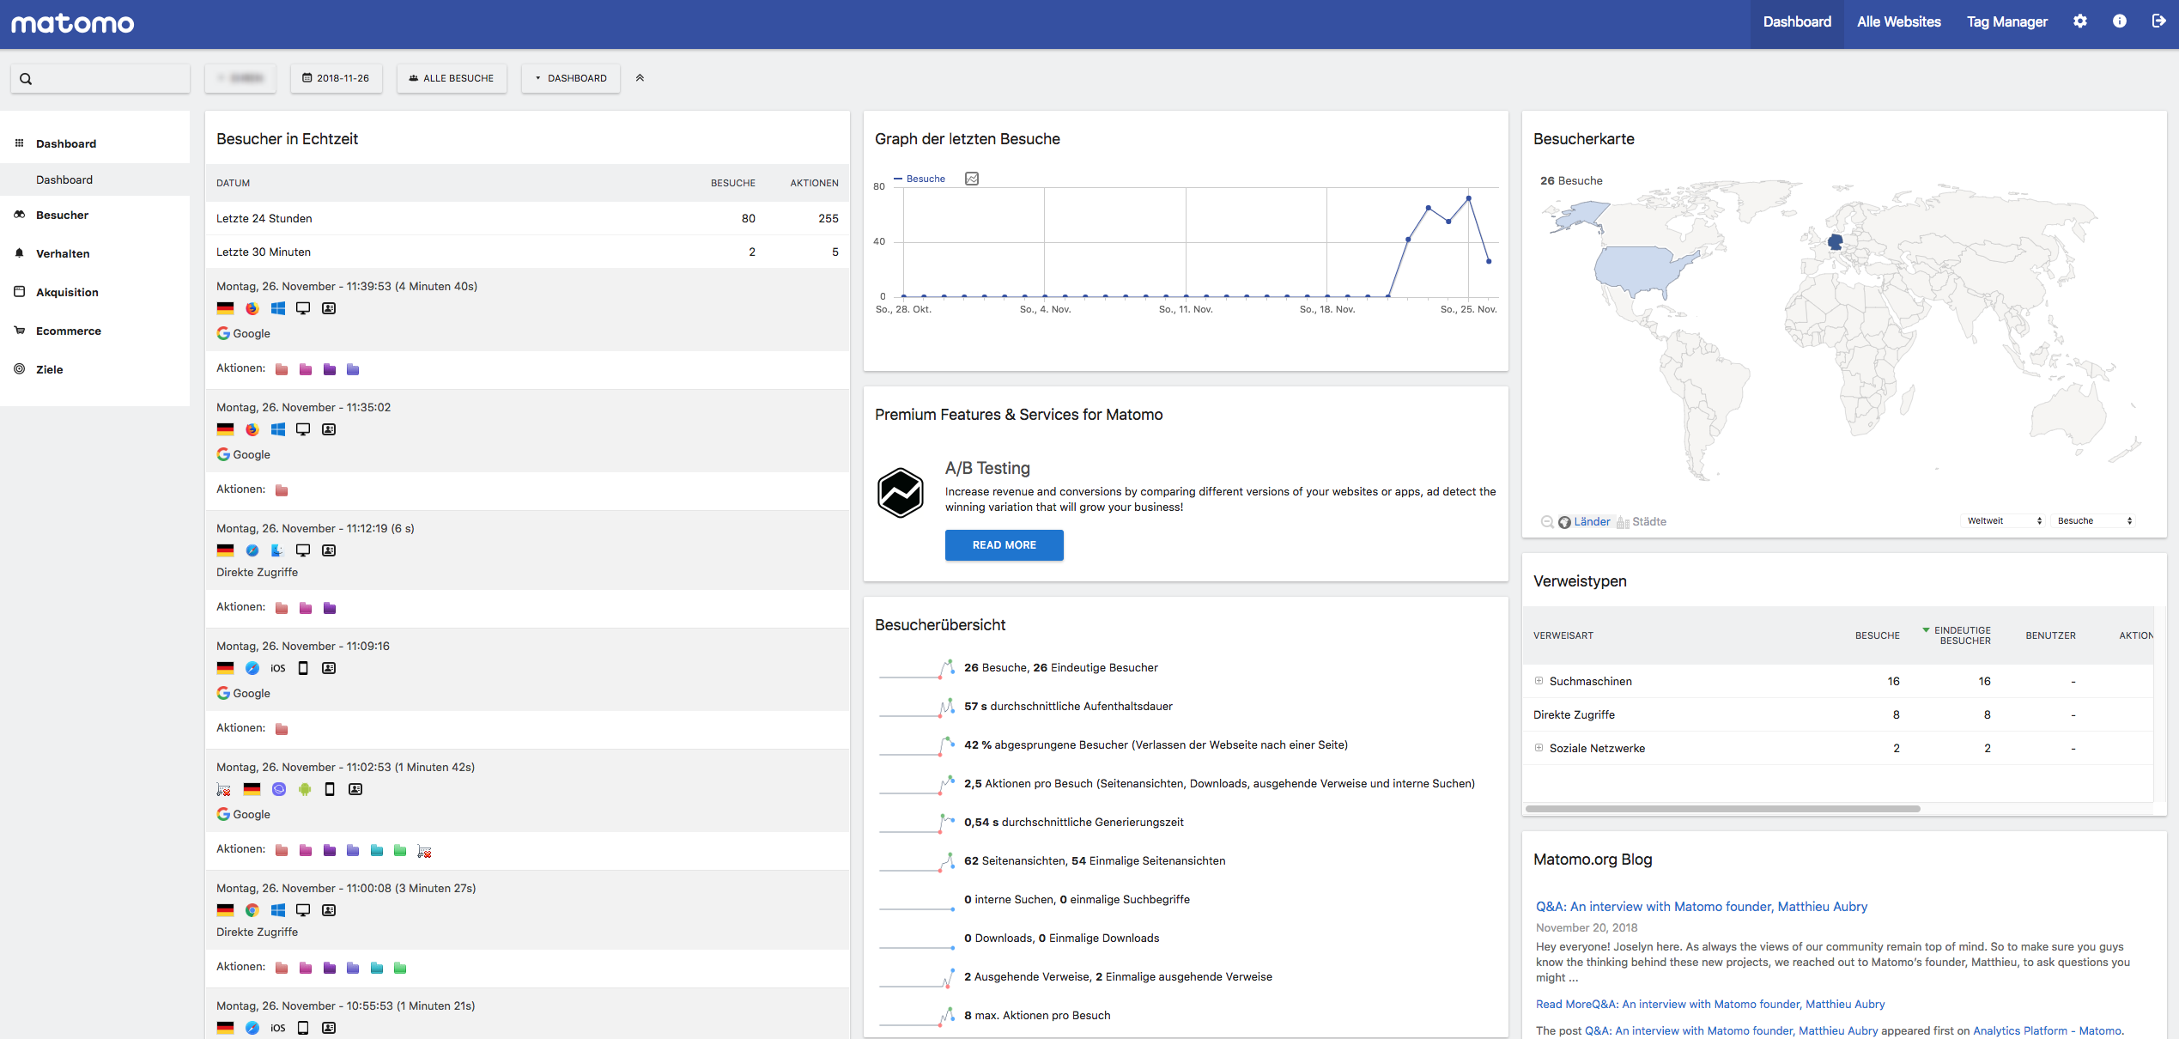Click purple browser icon in 11:02:53 visit
This screenshot has width=2179, height=1039.
[x=279, y=789]
